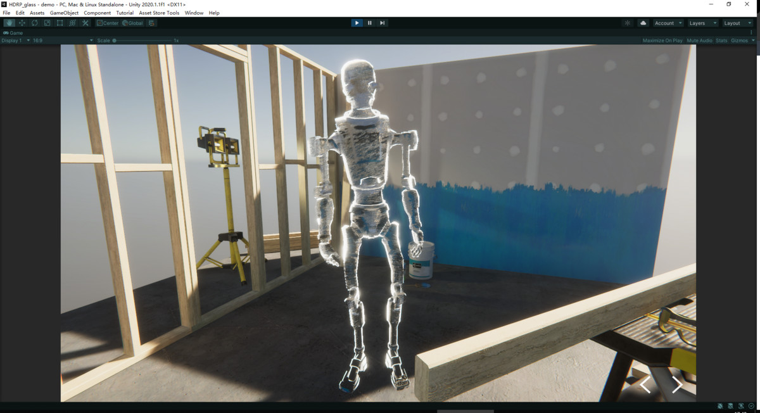Open the GameObject menu
Viewport: 760px width, 413px height.
pos(63,13)
